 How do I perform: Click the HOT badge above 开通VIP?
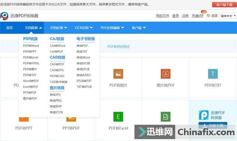203,12
